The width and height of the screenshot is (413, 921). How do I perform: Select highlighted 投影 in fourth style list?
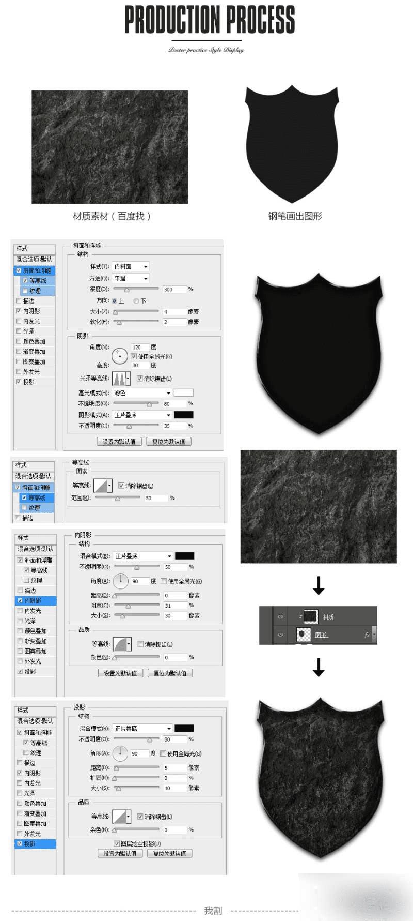point(36,843)
